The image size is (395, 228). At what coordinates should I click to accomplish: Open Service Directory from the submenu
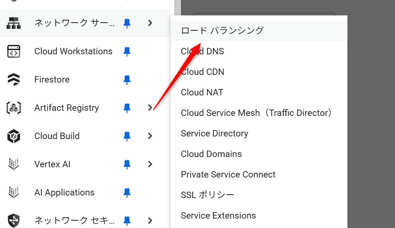[x=259, y=133]
